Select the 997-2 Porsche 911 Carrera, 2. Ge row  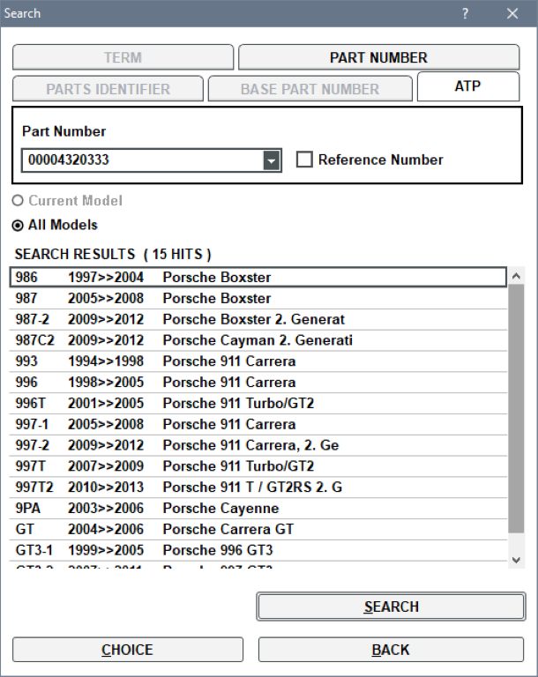tap(258, 445)
